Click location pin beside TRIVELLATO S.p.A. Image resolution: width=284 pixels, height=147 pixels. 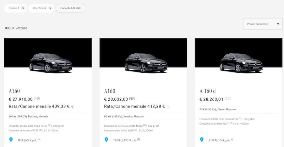(x=106, y=140)
